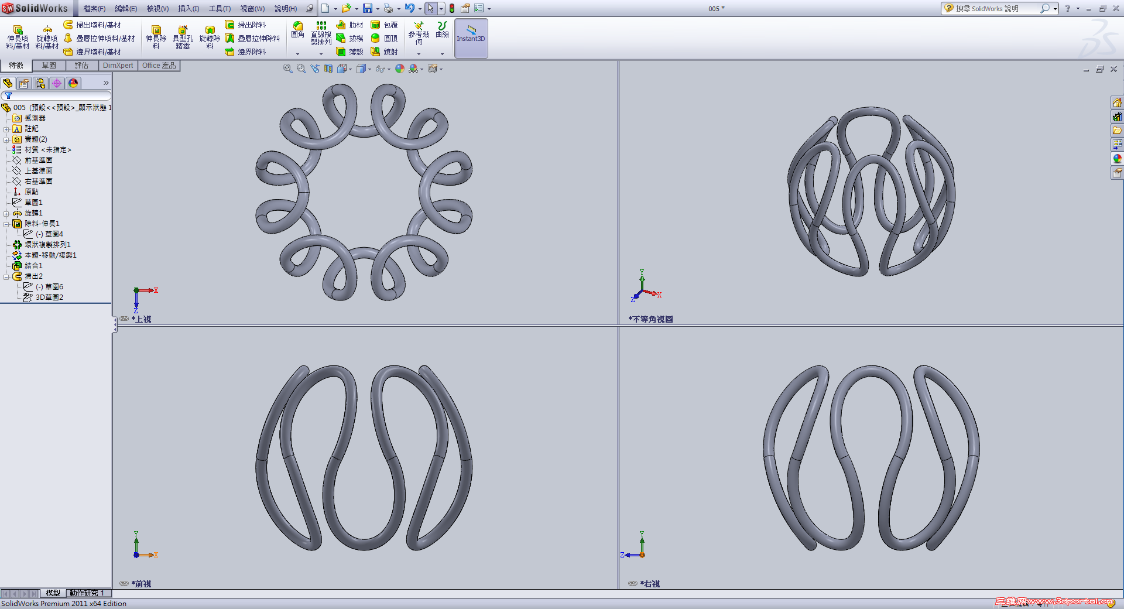Image resolution: width=1124 pixels, height=609 pixels.
Task: Toggle the link view icon beside *右視
Action: tap(633, 583)
